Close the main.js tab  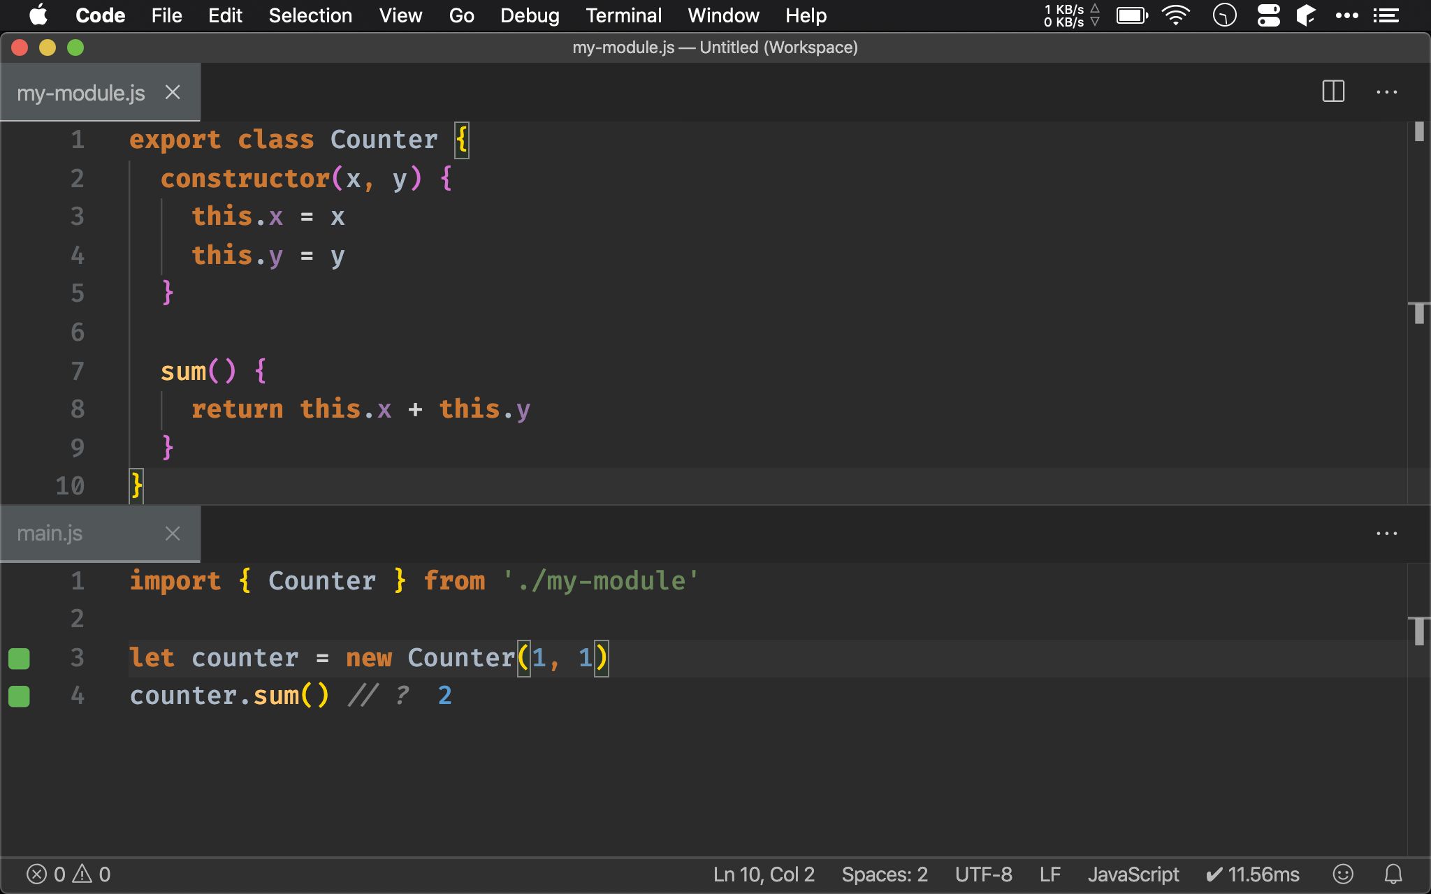(173, 534)
